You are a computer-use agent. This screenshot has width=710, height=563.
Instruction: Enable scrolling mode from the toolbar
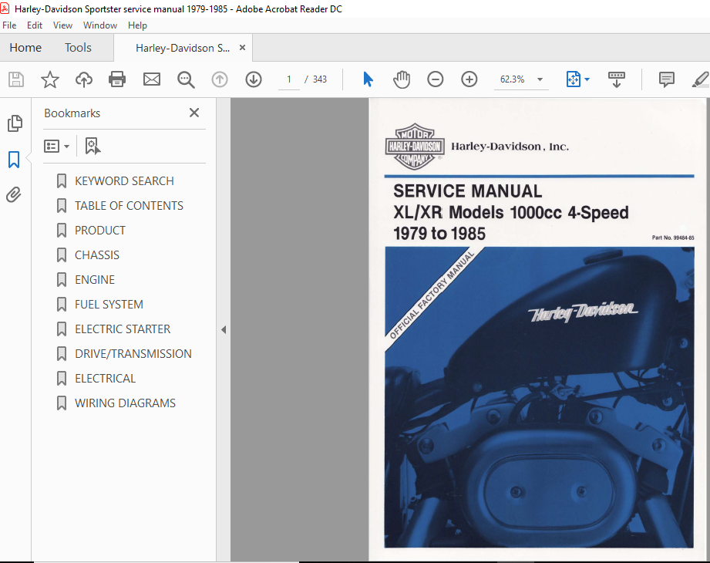[x=616, y=79]
